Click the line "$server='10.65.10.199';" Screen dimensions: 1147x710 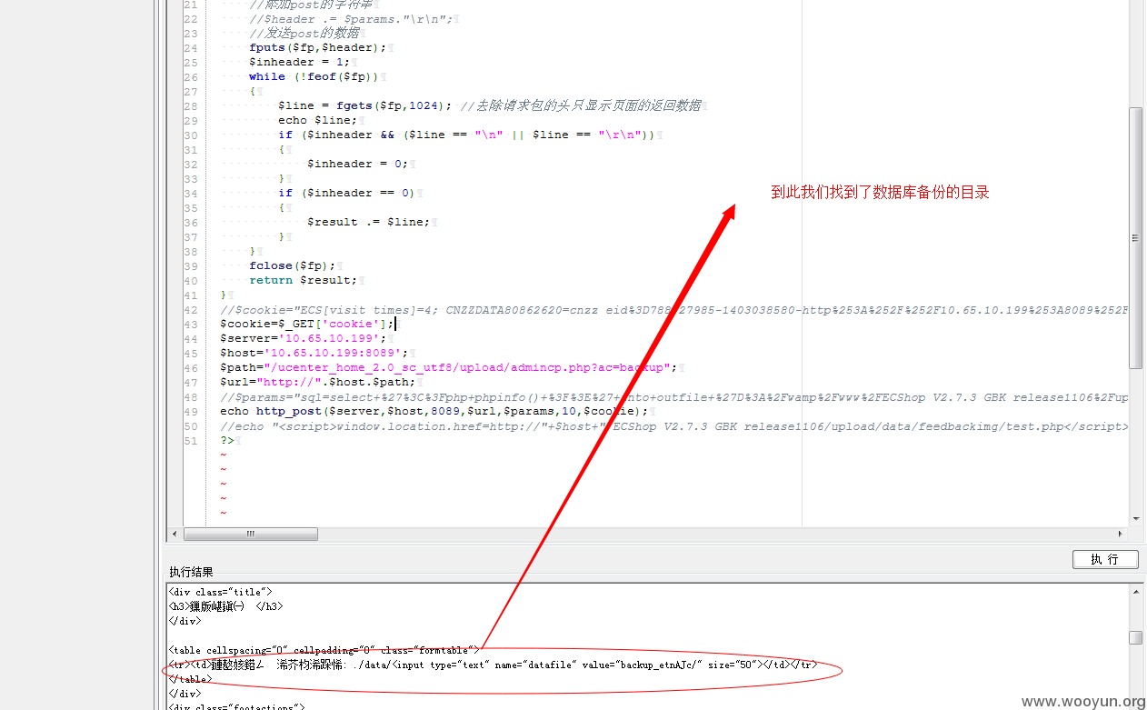tap(304, 338)
